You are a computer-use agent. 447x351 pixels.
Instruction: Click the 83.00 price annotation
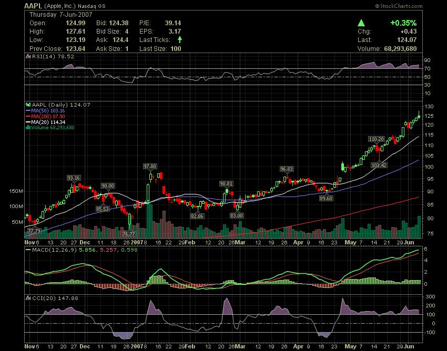[x=237, y=215]
